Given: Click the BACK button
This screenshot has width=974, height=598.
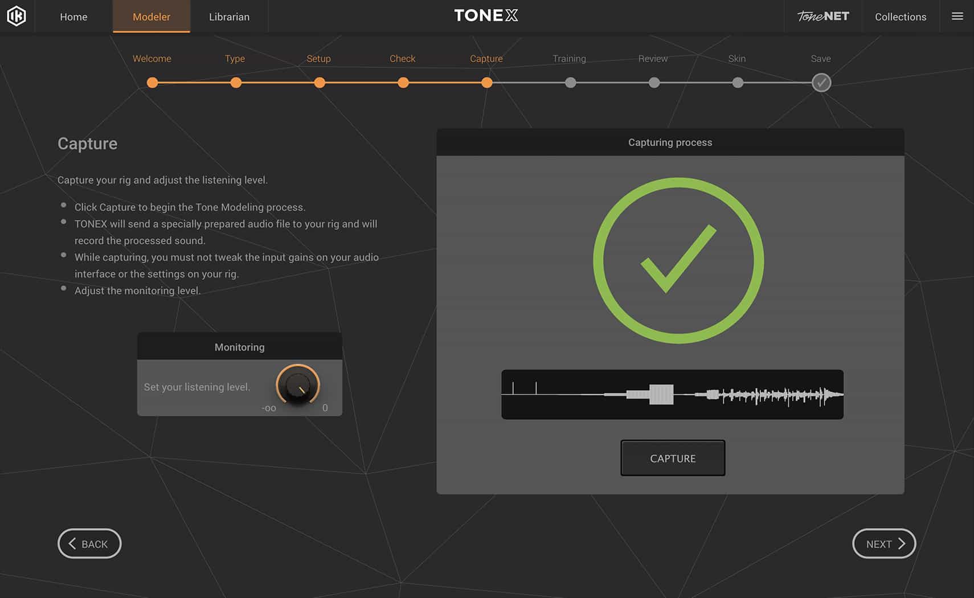Looking at the screenshot, I should click(x=89, y=544).
